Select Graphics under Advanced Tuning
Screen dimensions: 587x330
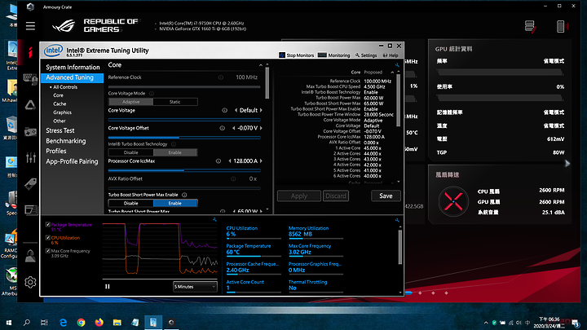tap(62, 112)
